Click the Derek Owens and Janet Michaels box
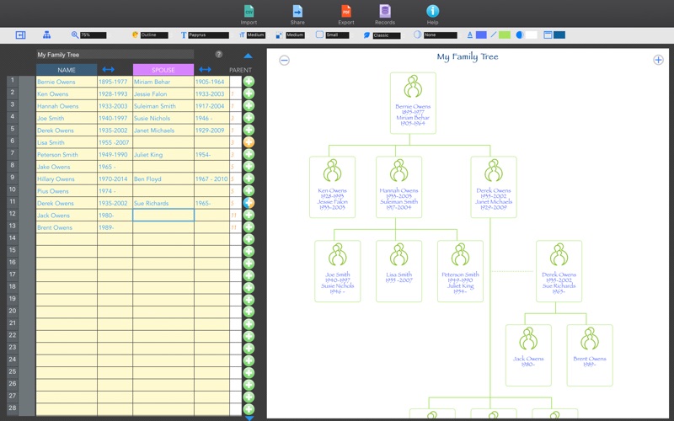 tap(494, 187)
